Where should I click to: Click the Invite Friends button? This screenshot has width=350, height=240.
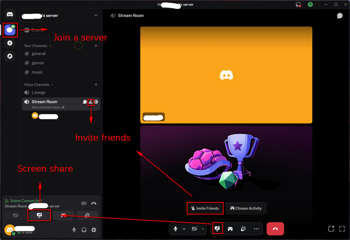click(x=205, y=208)
